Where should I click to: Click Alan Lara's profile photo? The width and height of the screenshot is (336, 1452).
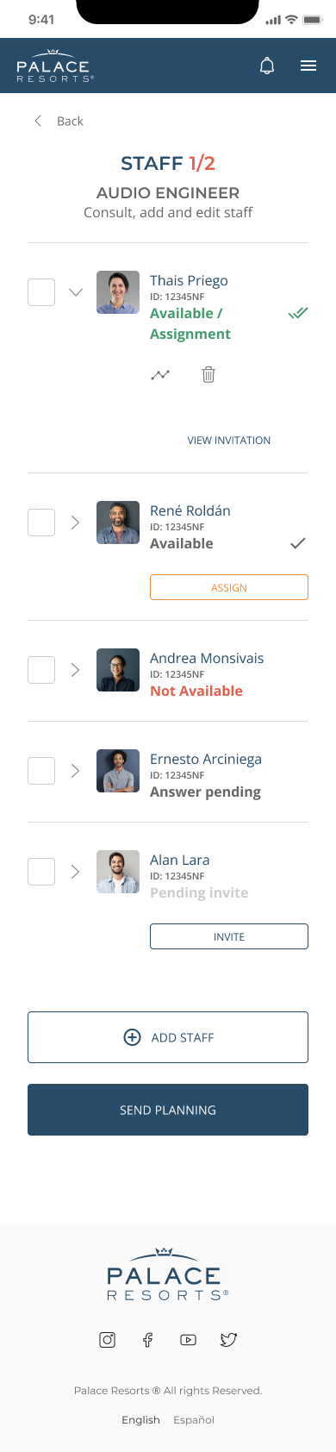[118, 872]
